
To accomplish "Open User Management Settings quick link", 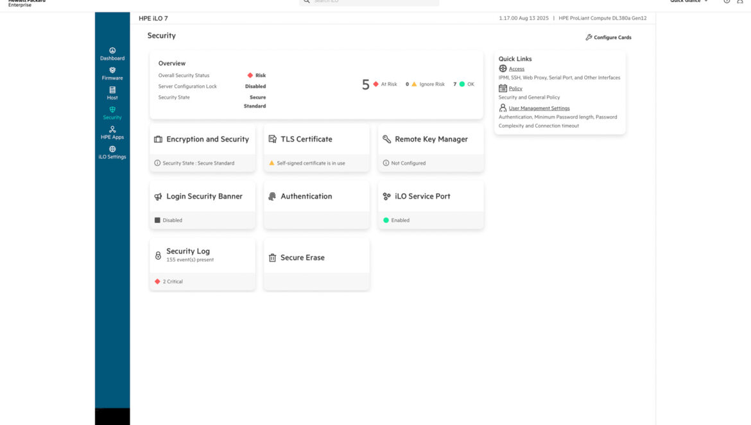I will coord(539,108).
